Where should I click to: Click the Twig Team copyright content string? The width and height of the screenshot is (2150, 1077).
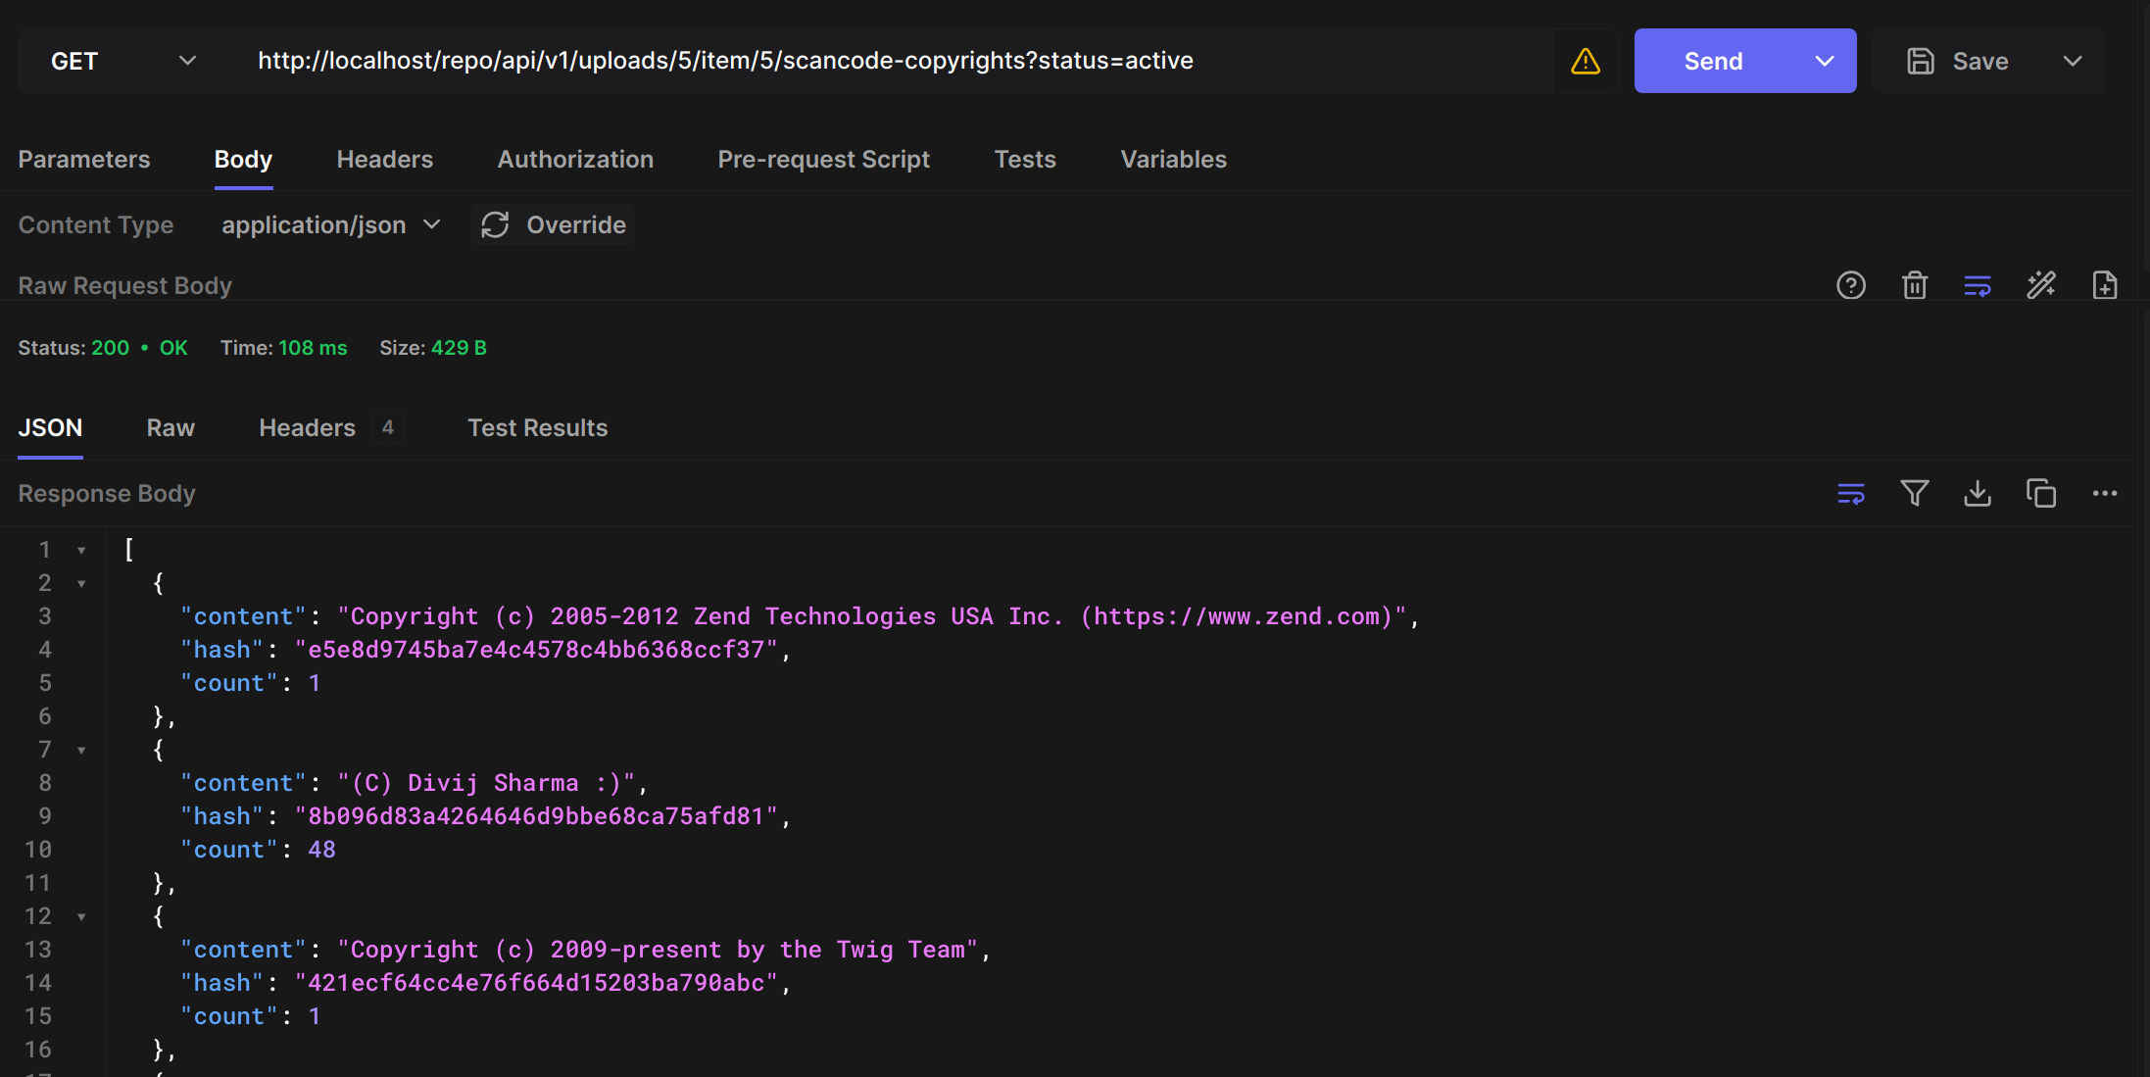coord(658,950)
